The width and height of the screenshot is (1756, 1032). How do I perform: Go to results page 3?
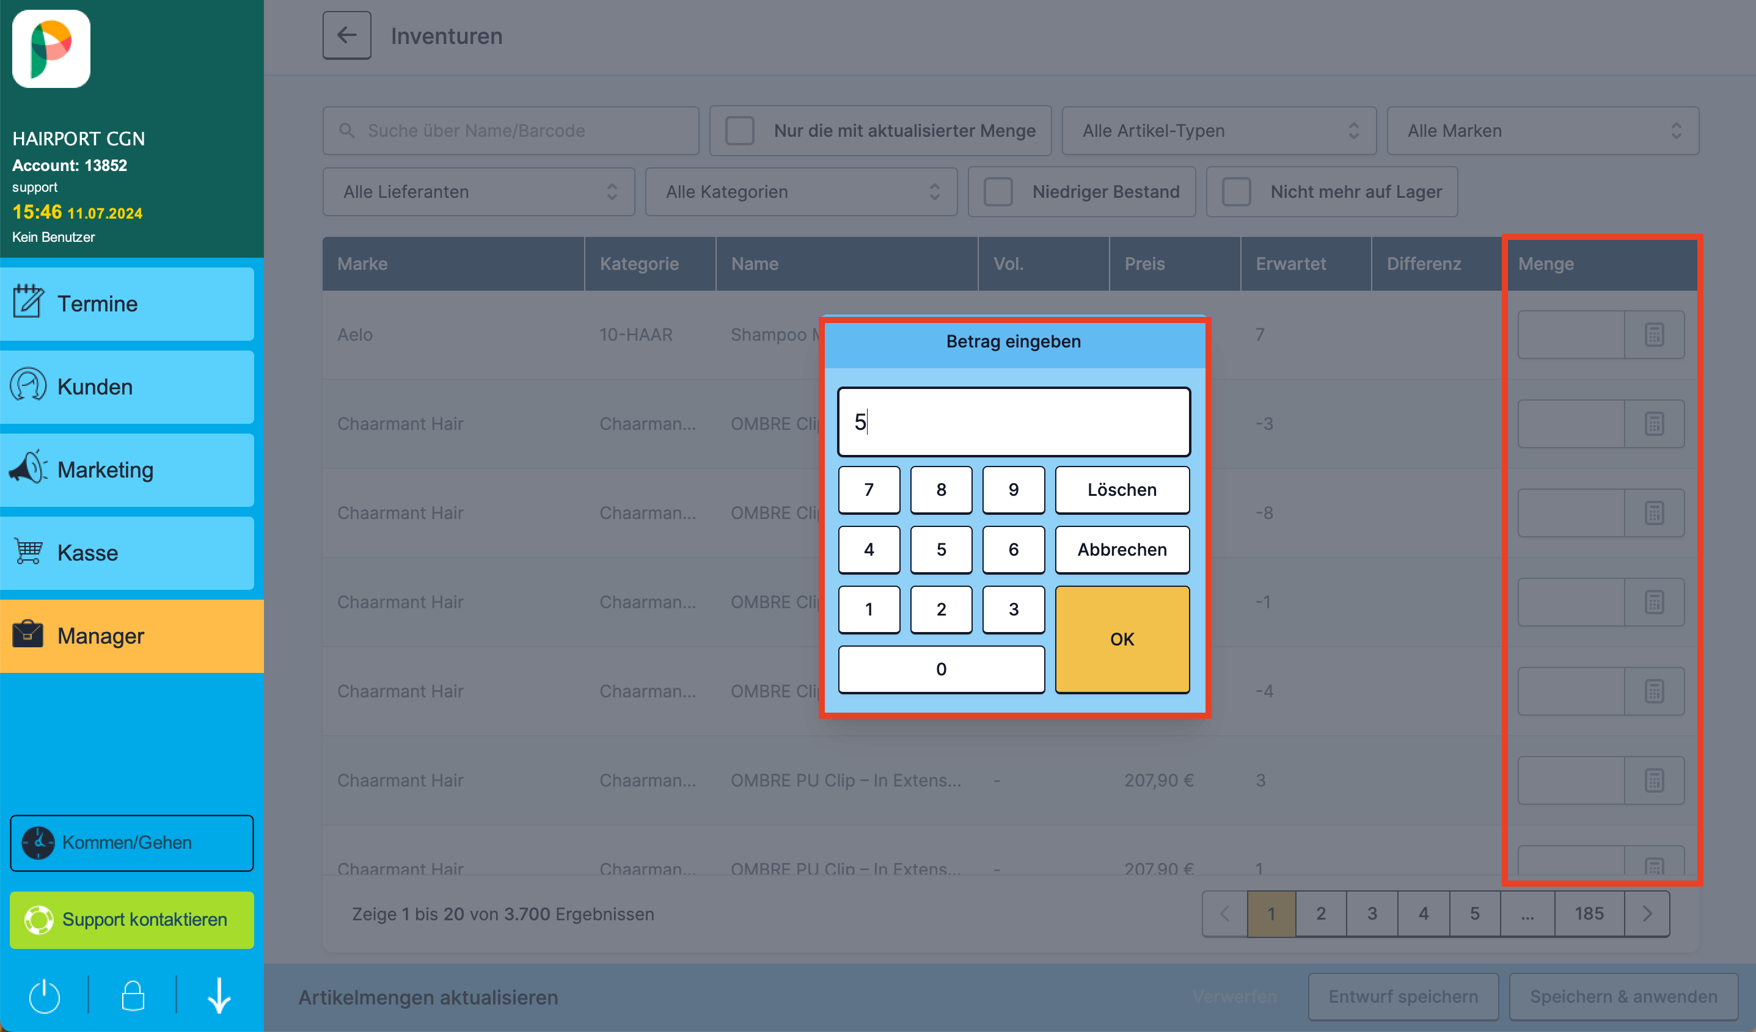(x=1372, y=914)
